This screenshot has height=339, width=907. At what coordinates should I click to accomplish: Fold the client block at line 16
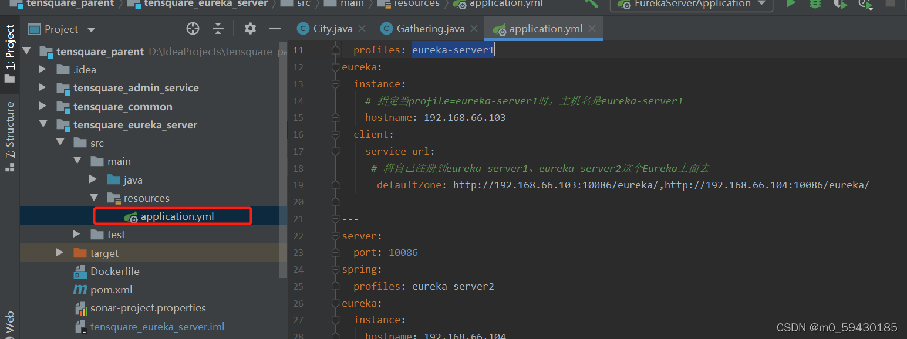[336, 135]
